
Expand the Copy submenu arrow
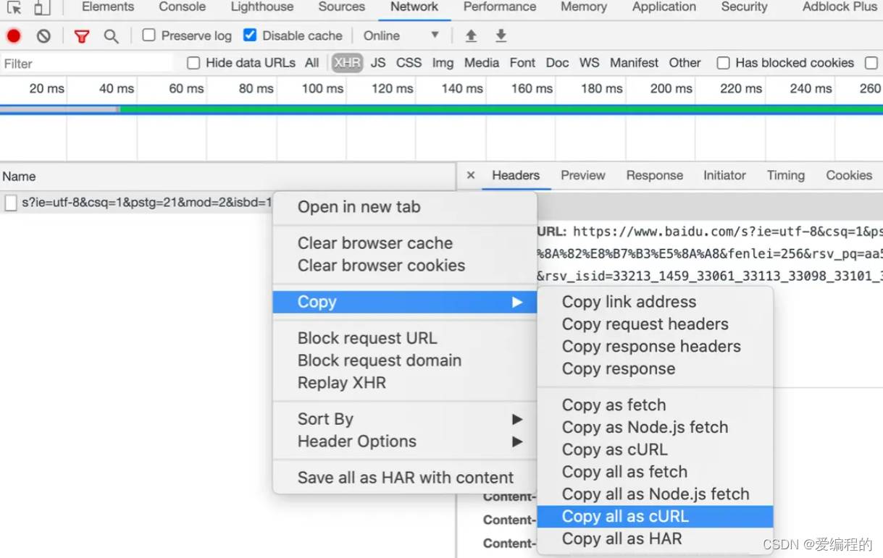pyautogui.click(x=517, y=302)
